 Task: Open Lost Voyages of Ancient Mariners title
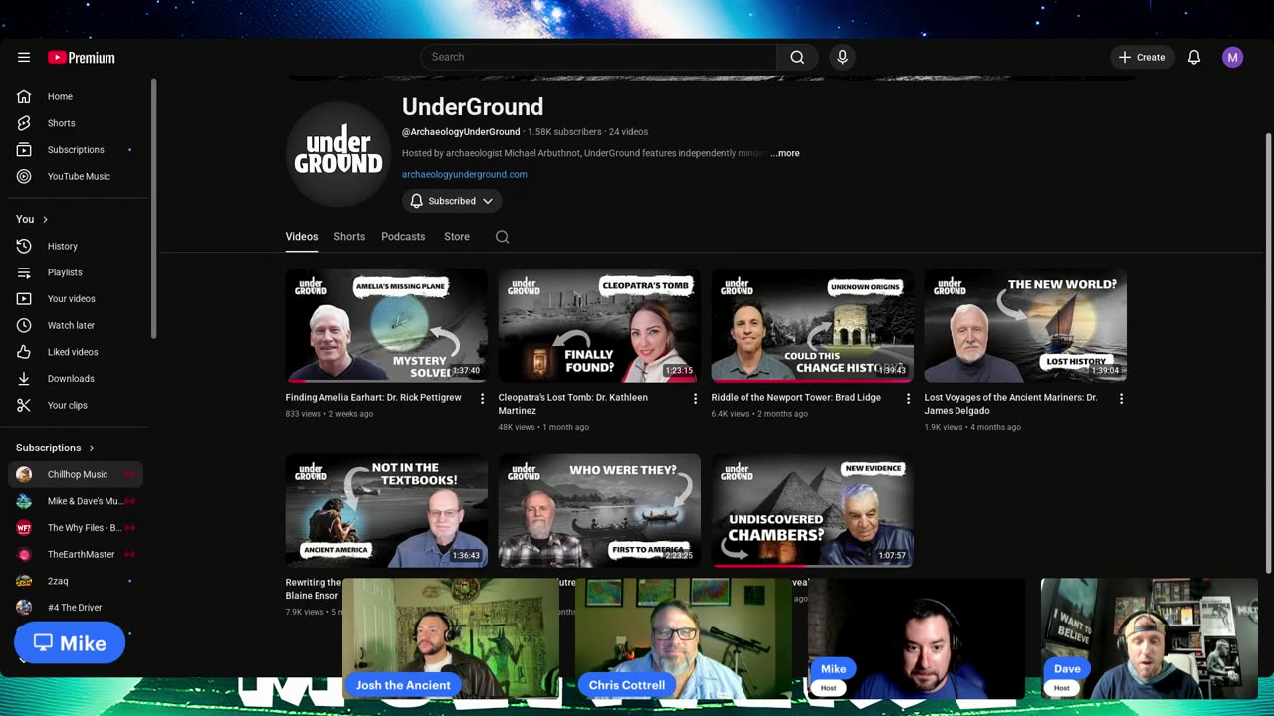pos(1011,404)
